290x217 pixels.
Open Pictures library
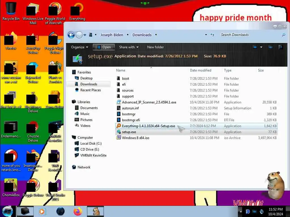tap(86, 120)
